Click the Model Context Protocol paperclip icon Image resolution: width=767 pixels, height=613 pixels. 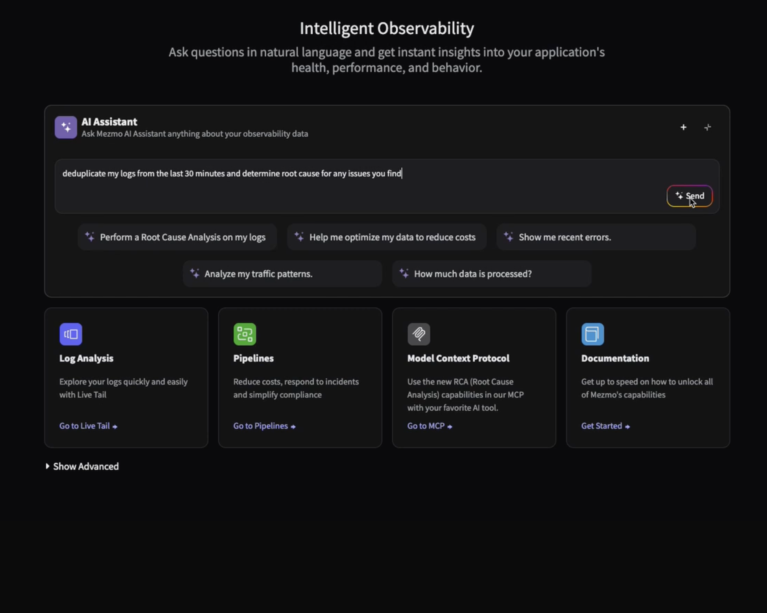(x=419, y=334)
